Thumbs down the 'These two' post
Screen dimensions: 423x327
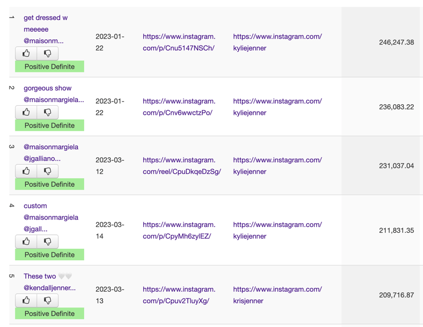(x=48, y=301)
